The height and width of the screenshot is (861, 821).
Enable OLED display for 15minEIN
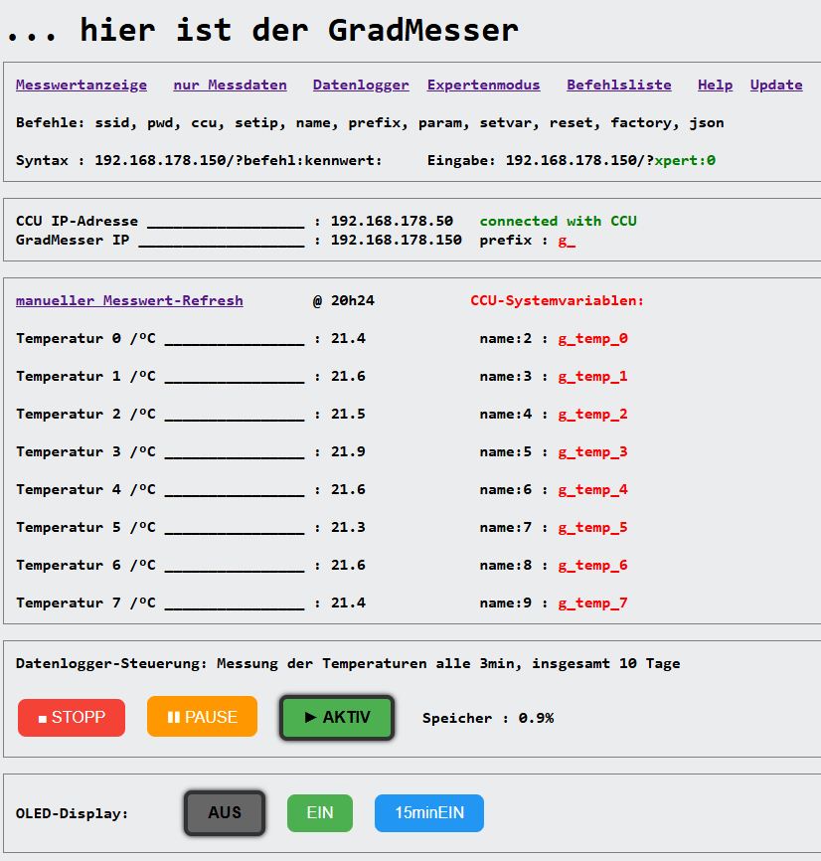(428, 812)
